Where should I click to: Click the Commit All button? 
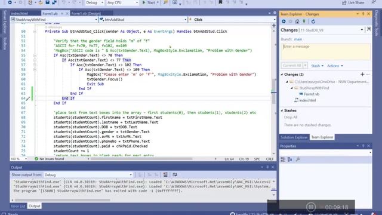tap(292, 66)
